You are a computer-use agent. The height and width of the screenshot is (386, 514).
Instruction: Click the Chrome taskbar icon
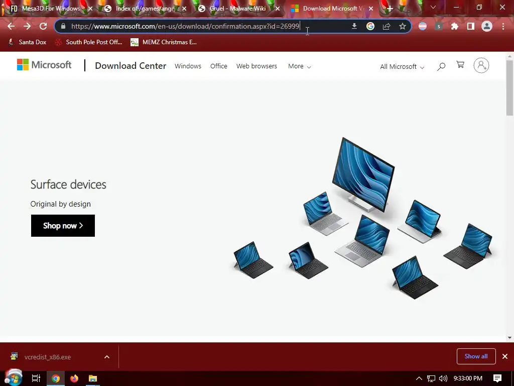click(56, 378)
